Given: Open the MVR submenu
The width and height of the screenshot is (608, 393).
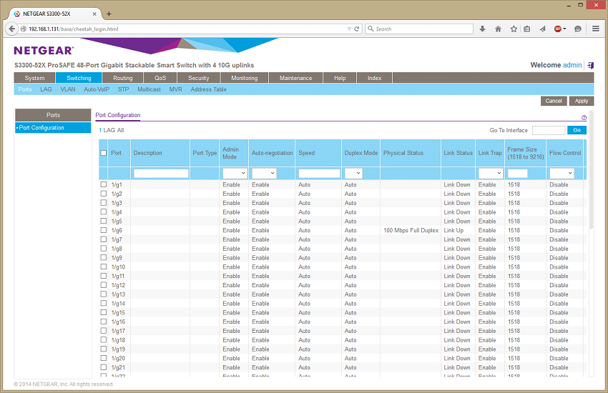Looking at the screenshot, I should pos(175,89).
